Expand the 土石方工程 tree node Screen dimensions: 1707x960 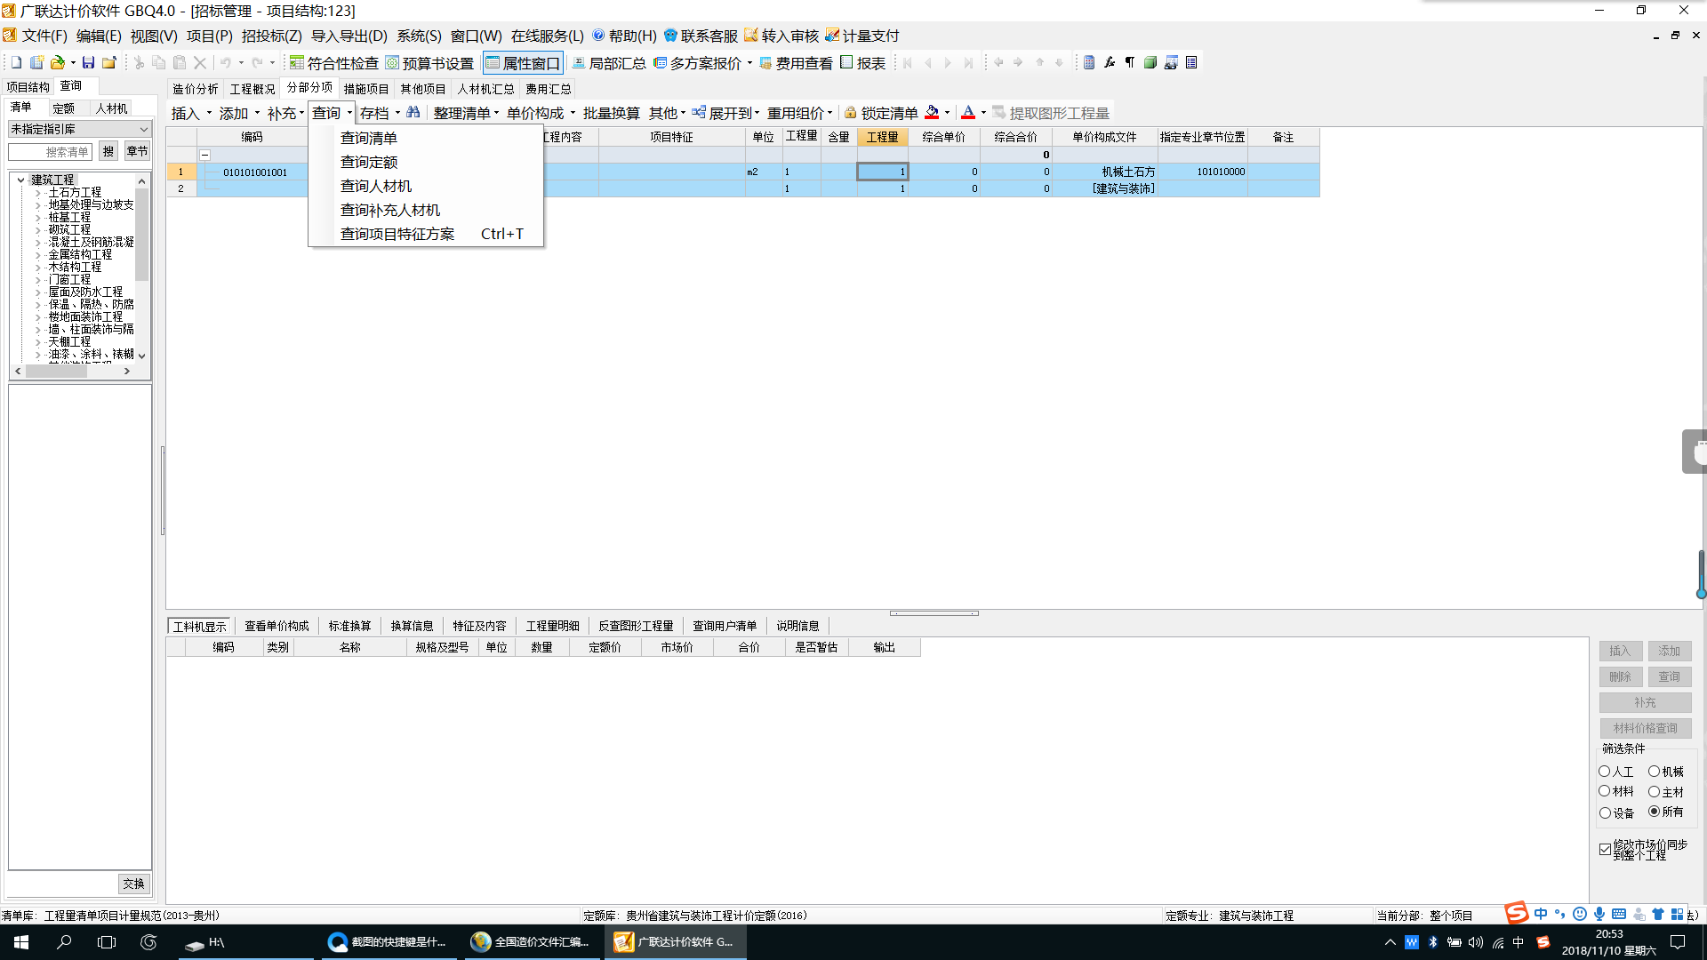[x=38, y=193]
